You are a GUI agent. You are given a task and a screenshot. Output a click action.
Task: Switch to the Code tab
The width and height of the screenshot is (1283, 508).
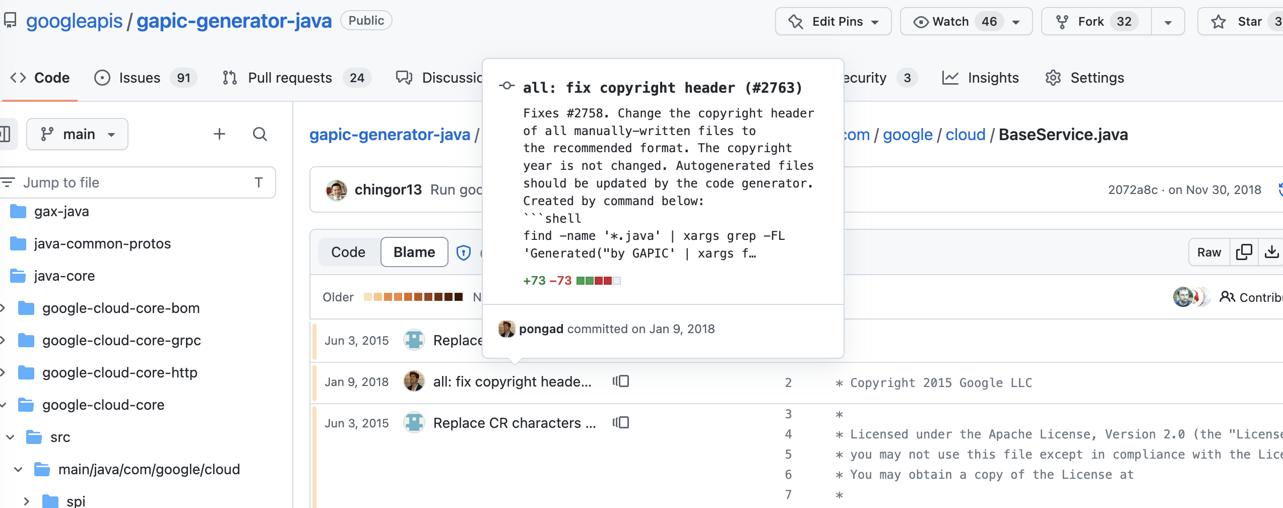[x=40, y=78]
